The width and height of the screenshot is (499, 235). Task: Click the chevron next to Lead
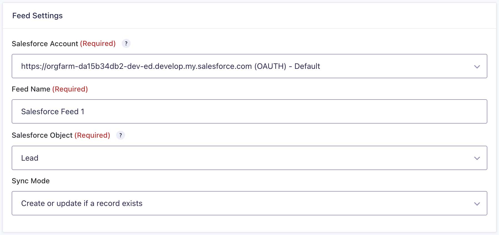pos(477,158)
